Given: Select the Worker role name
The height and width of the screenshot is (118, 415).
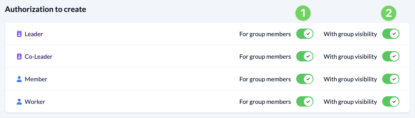Looking at the screenshot, I should coord(35,102).
